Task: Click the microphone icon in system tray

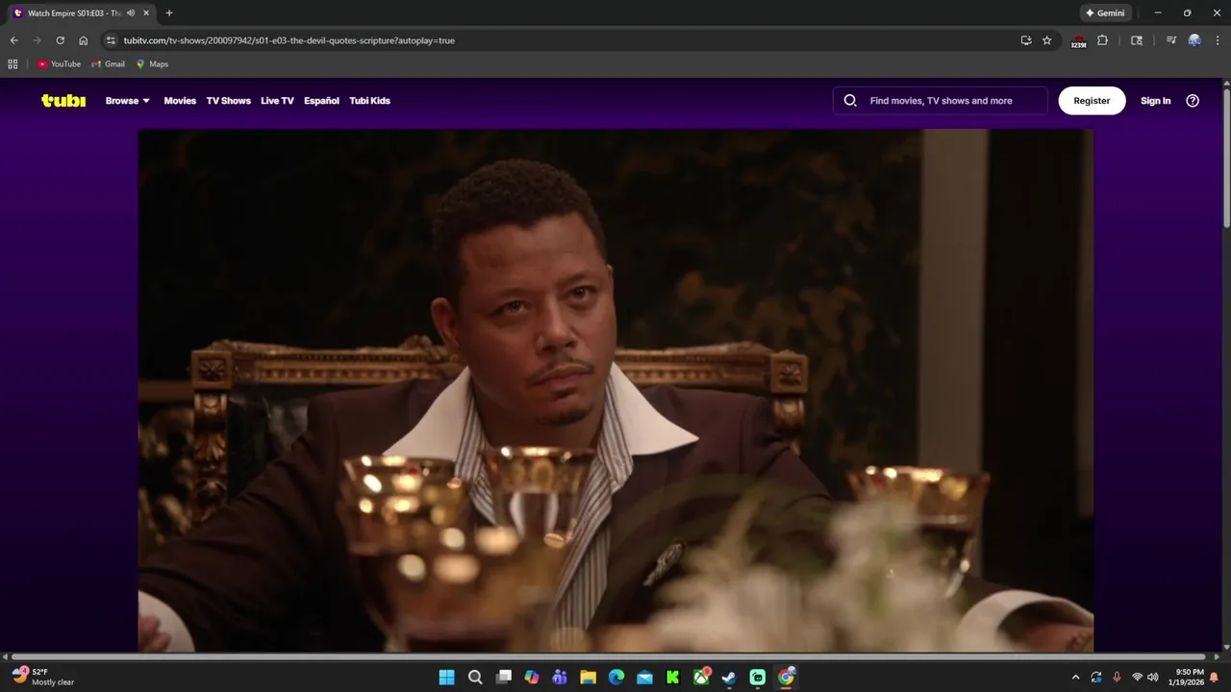Action: (x=1117, y=677)
